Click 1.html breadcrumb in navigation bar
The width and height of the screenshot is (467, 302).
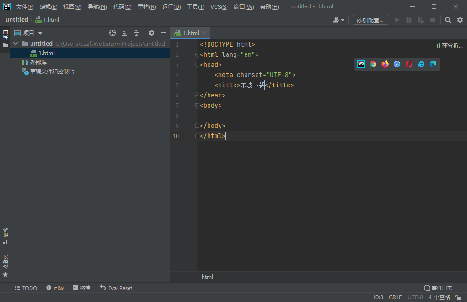(x=47, y=20)
